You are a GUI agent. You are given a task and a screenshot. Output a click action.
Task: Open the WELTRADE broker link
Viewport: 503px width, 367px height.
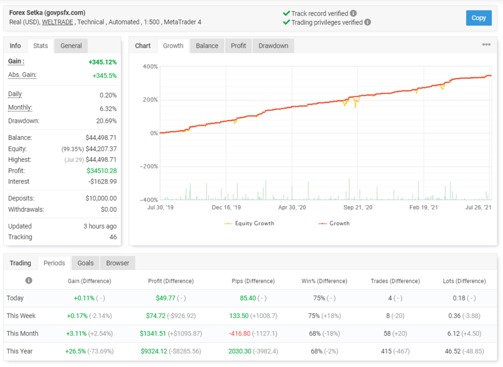pyautogui.click(x=57, y=22)
